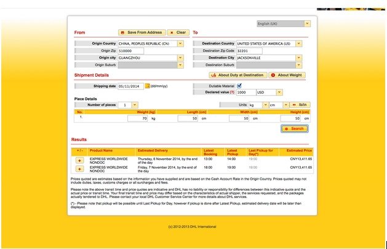The image size is (387, 249).
Task: Click the Friday, 7 November 2014 delivery text
Action: [x=167, y=169]
